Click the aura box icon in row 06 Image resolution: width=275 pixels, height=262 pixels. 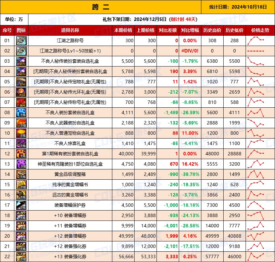click(21, 92)
